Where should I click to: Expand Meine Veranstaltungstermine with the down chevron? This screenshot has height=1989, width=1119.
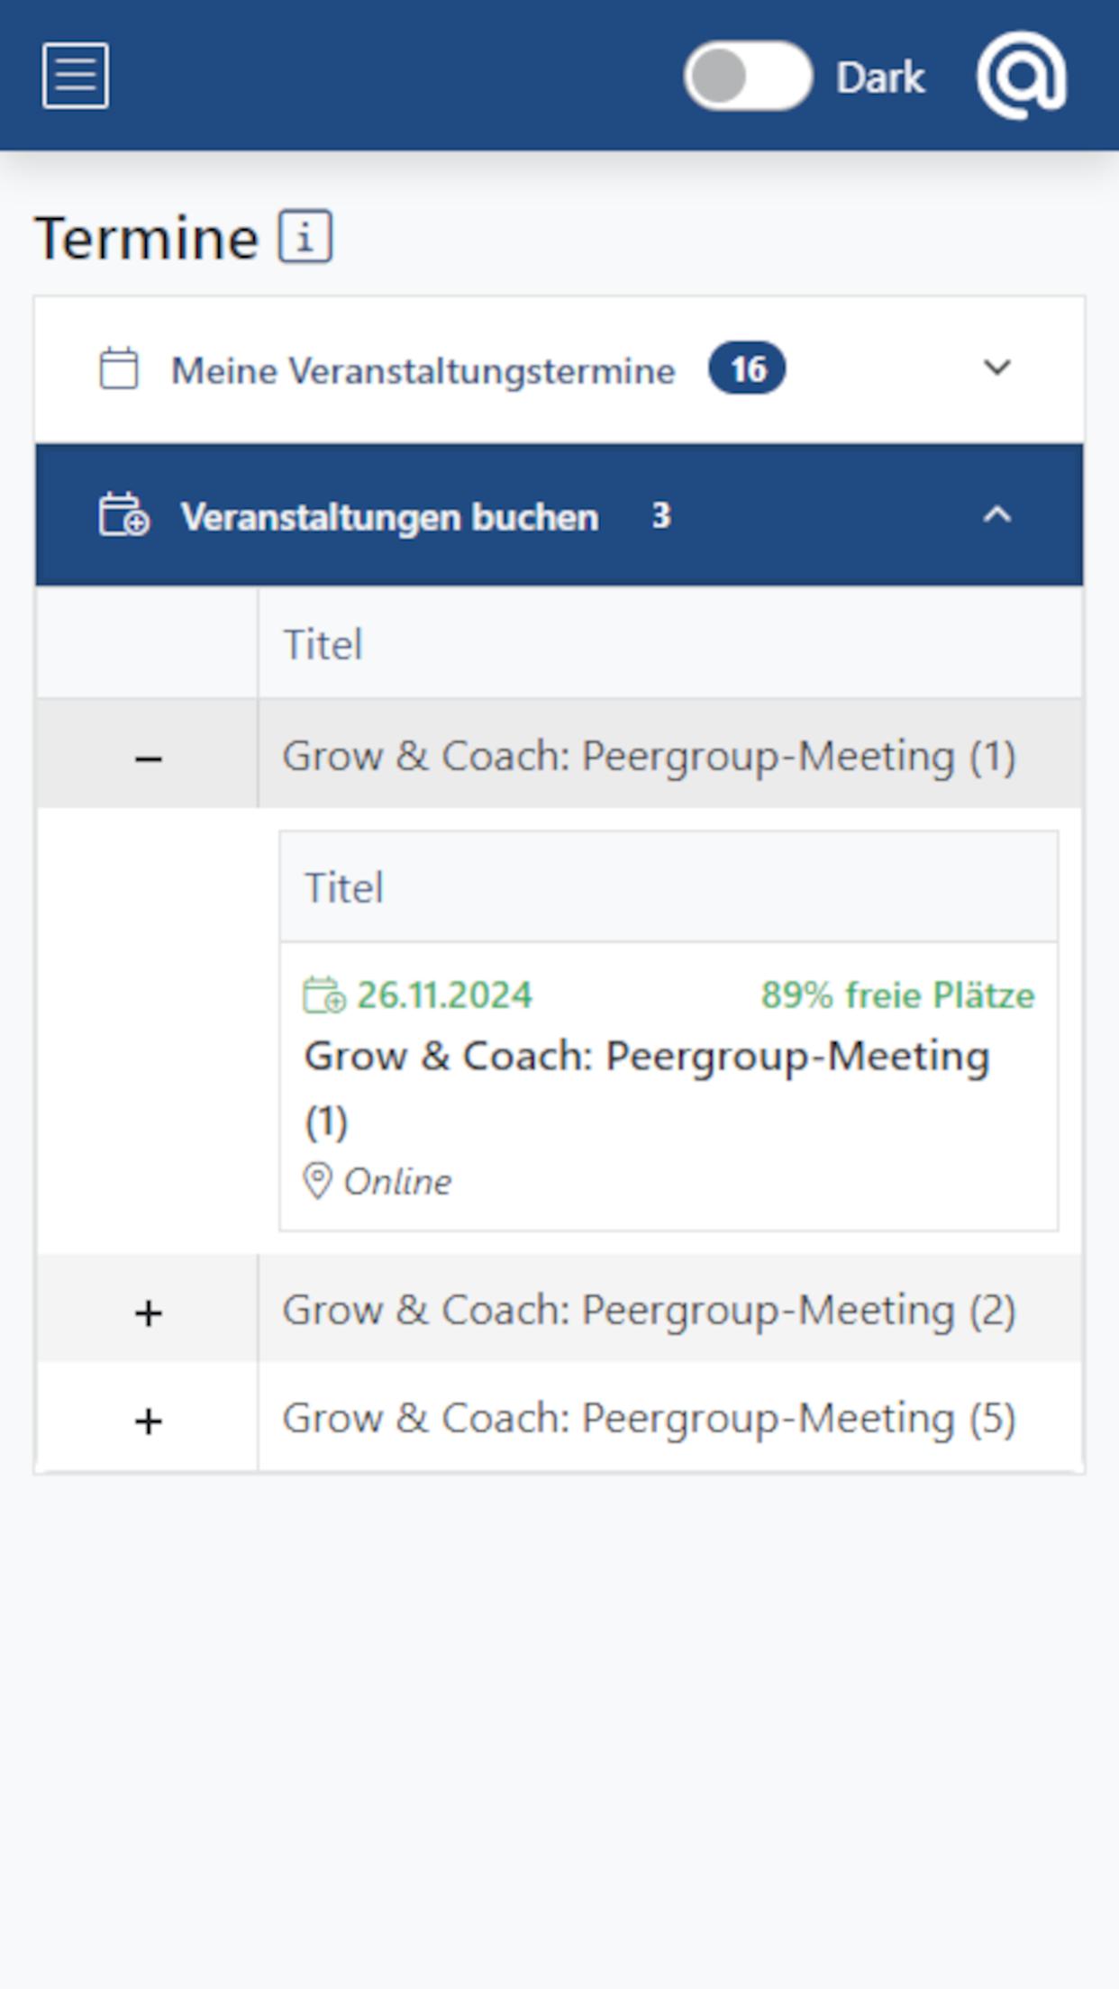[x=996, y=368]
